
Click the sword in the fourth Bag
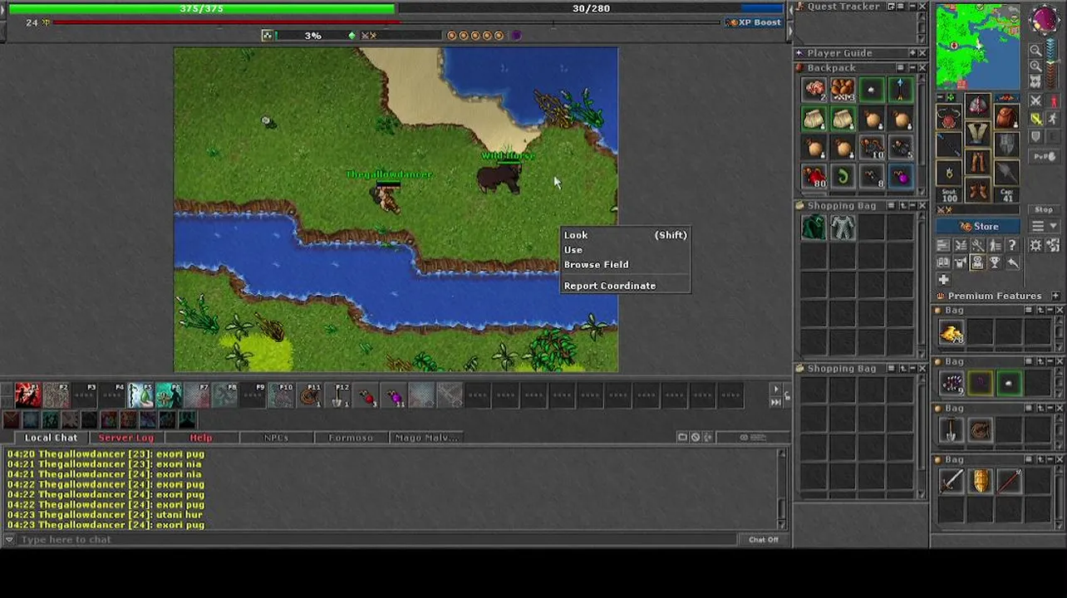[x=951, y=481]
